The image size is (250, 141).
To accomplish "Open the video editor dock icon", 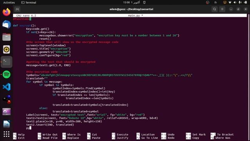I will pyautogui.click(x=7, y=112).
